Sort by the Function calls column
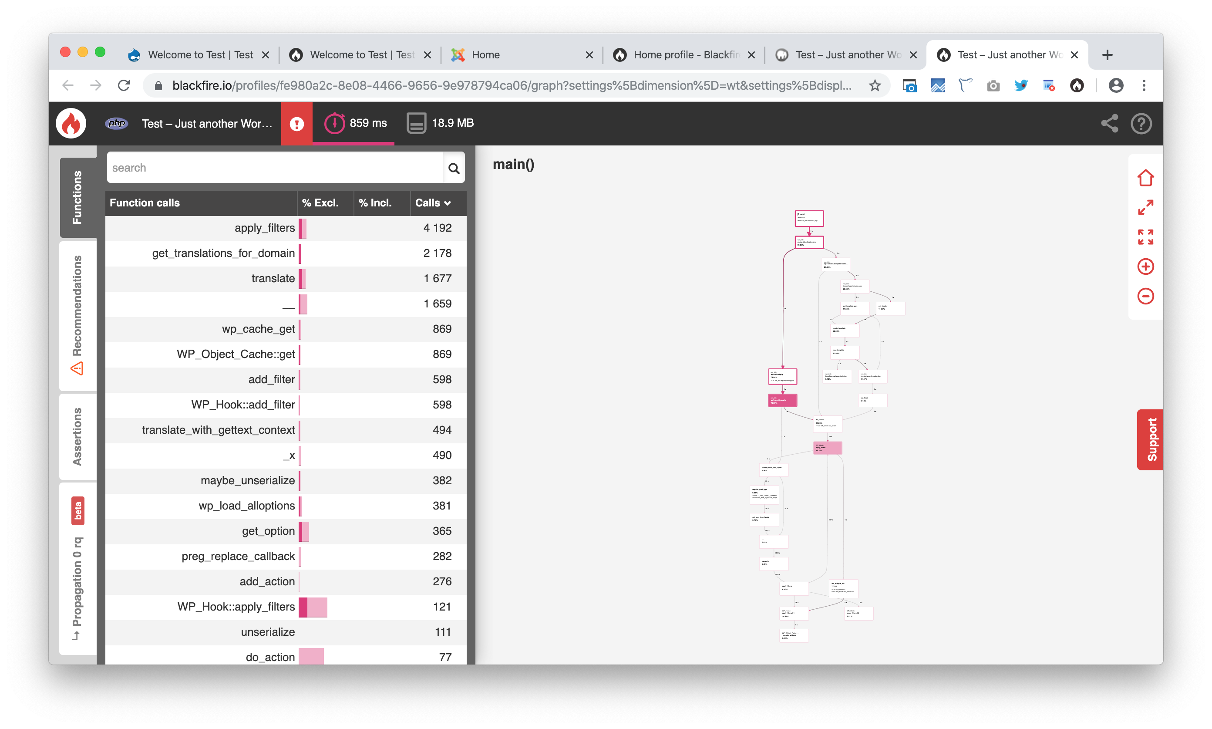1212x729 pixels. pos(200,203)
